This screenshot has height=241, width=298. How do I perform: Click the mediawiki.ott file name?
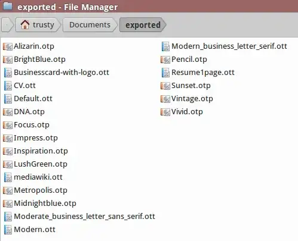pyautogui.click(x=38, y=177)
